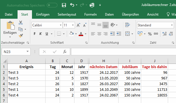Click the insert function fx button
Screen dimensions: 176x103
click(x=65, y=52)
